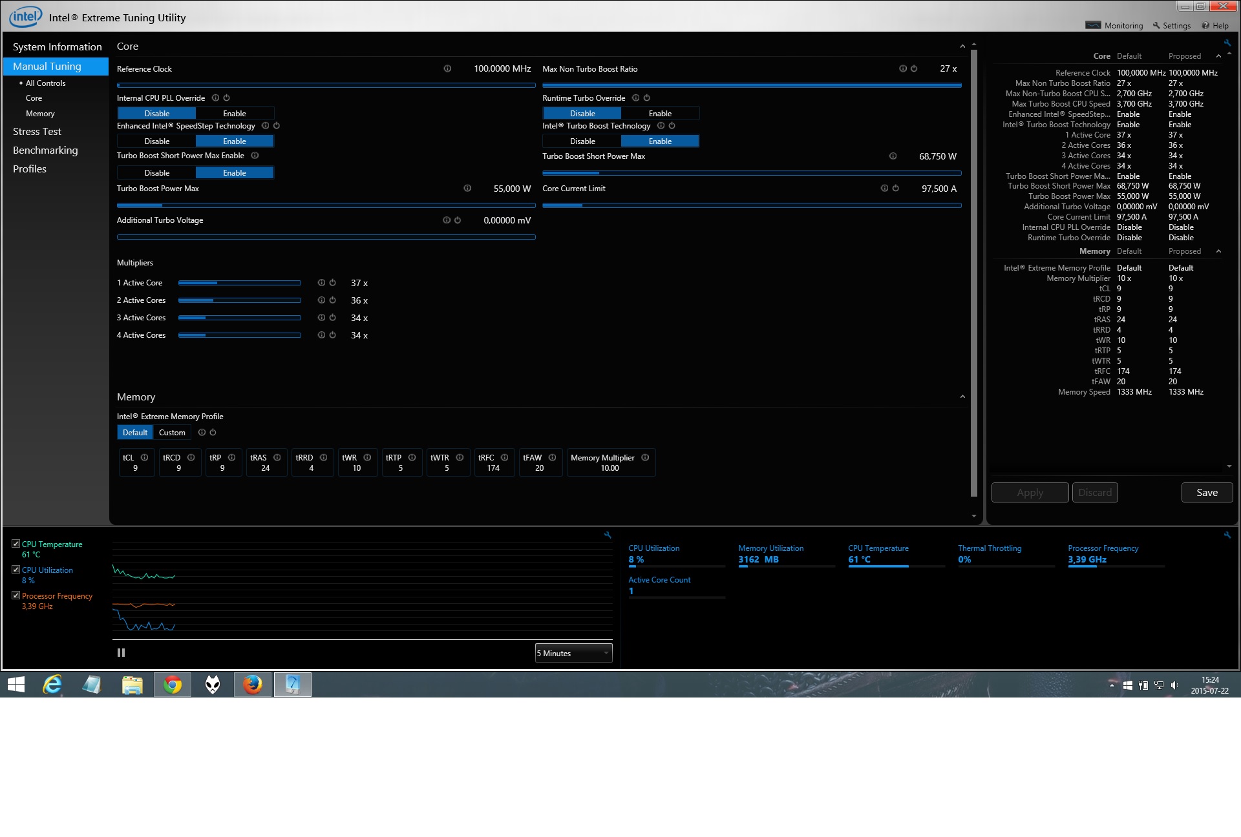Click the Save button
The image size is (1241, 837).
[x=1207, y=492]
